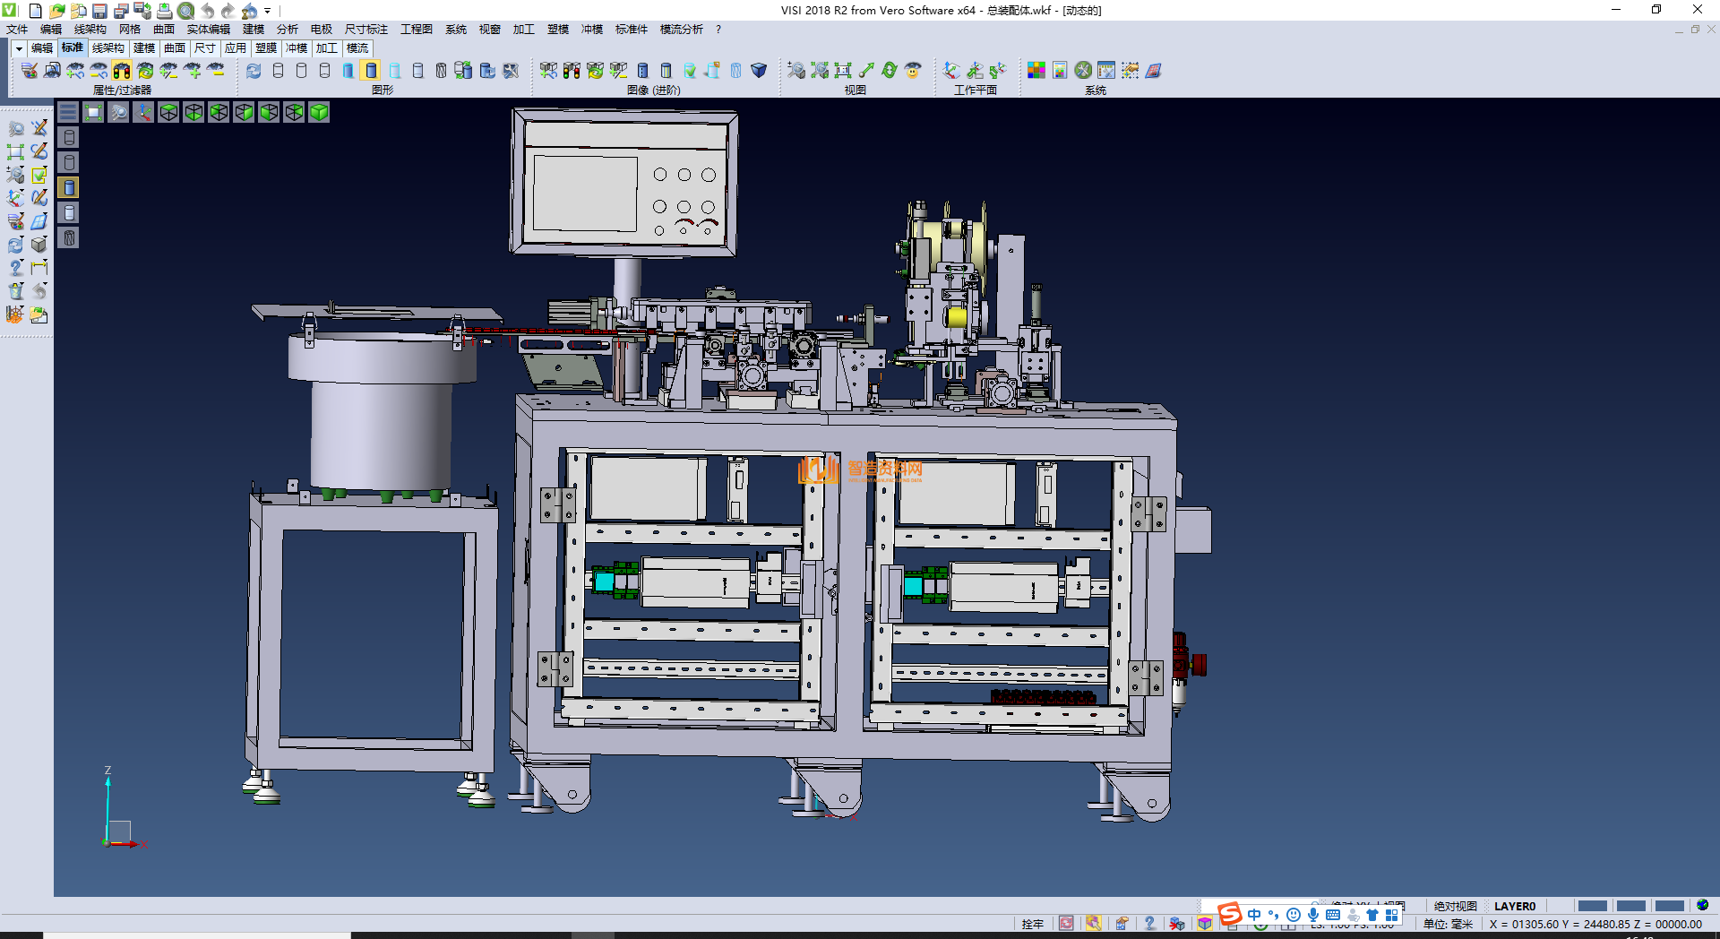The width and height of the screenshot is (1720, 939).
Task: Open the 实体编辑 menu
Action: coord(208,30)
